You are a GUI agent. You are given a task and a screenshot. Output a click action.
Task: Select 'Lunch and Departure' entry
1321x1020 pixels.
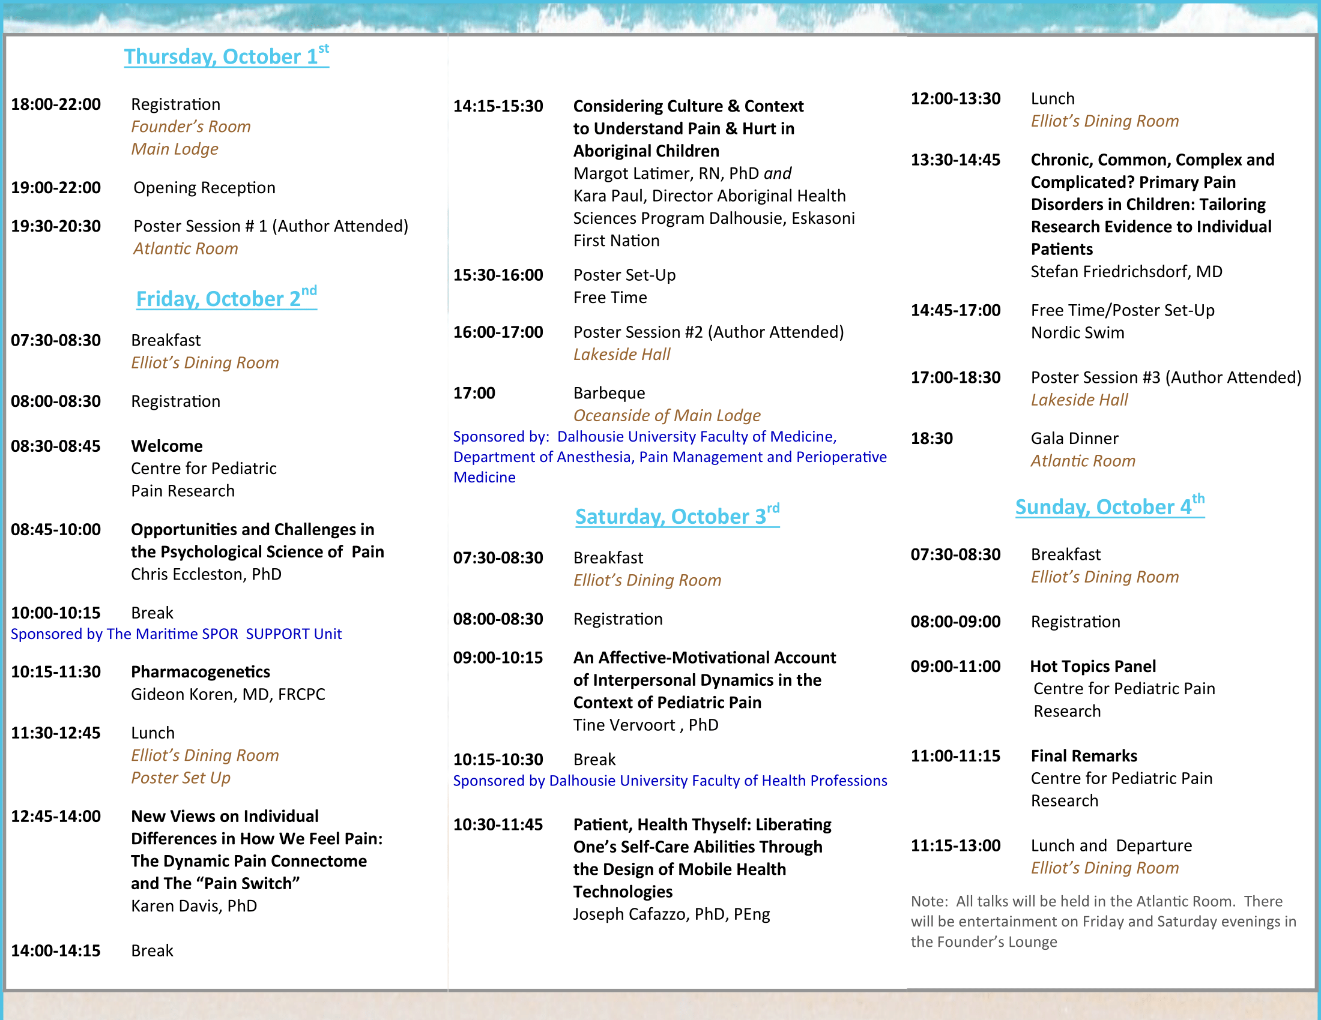(x=1111, y=845)
